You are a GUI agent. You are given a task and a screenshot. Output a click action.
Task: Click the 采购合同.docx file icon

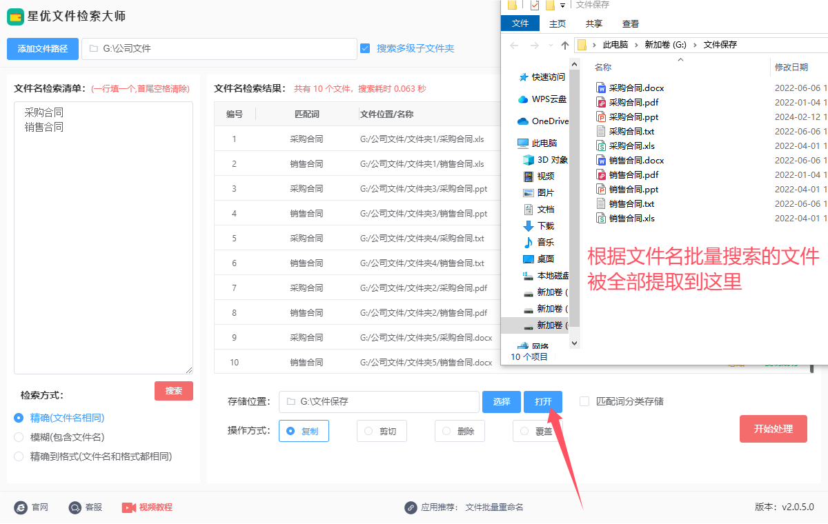click(601, 88)
